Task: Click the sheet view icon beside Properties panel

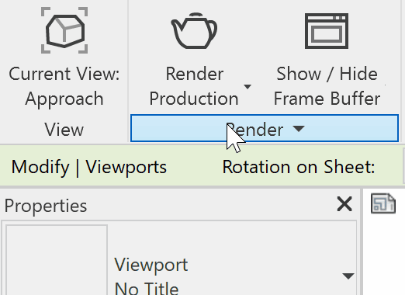Action: tap(383, 203)
